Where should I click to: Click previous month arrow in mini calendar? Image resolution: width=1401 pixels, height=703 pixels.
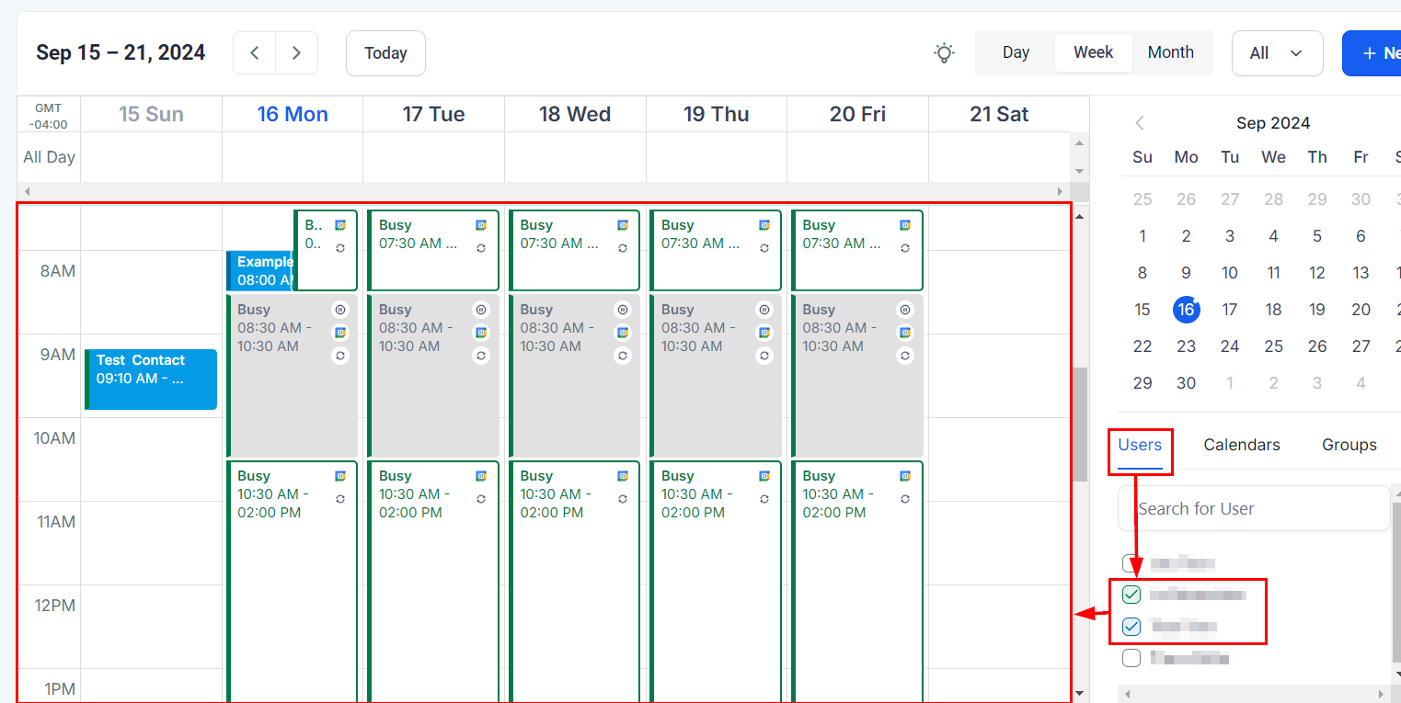1140,123
